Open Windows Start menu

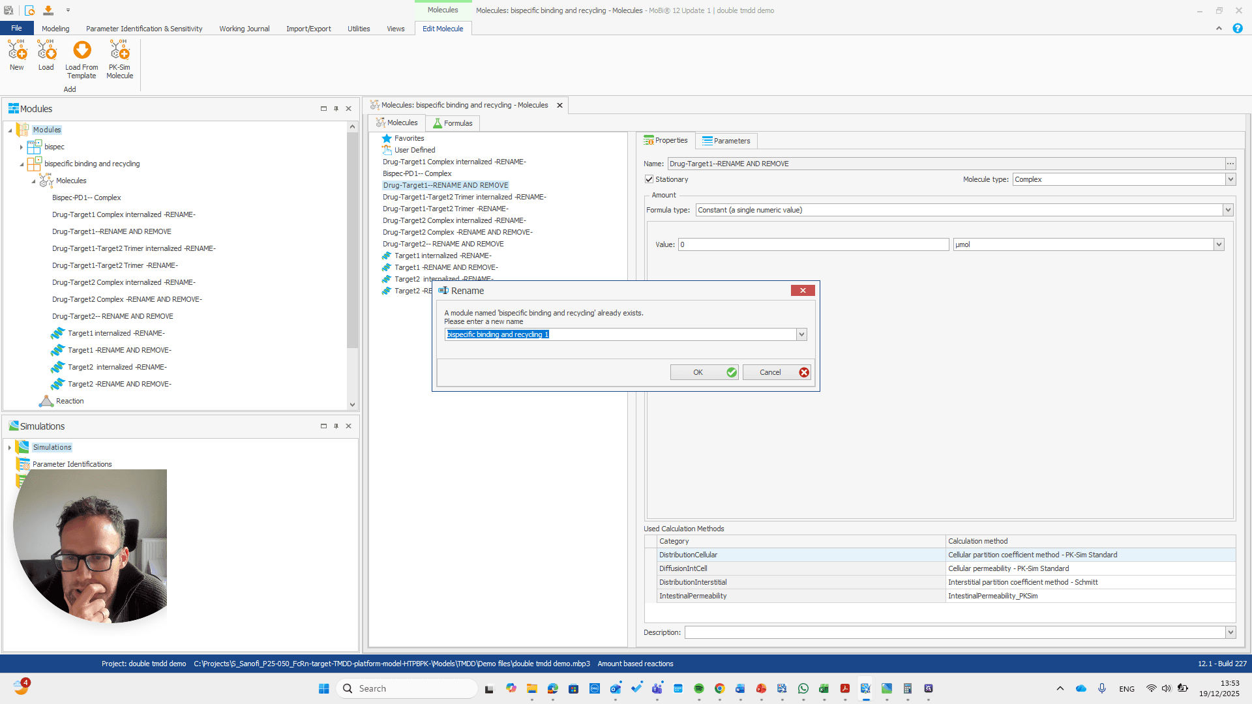coord(324,688)
